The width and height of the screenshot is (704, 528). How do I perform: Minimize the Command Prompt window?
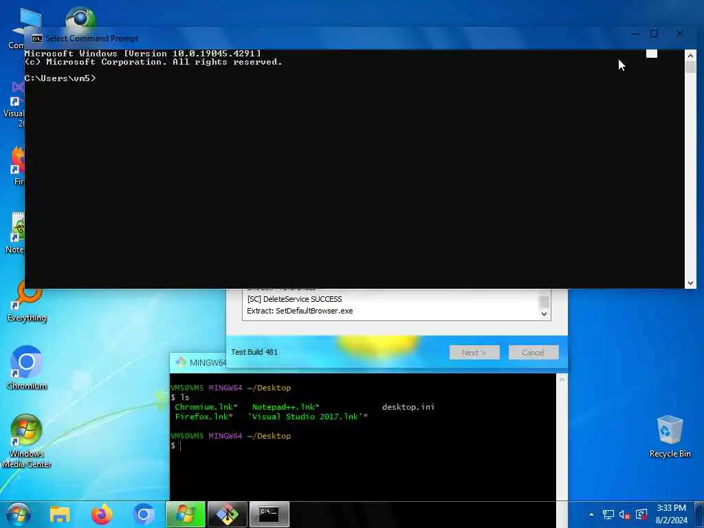tap(635, 34)
